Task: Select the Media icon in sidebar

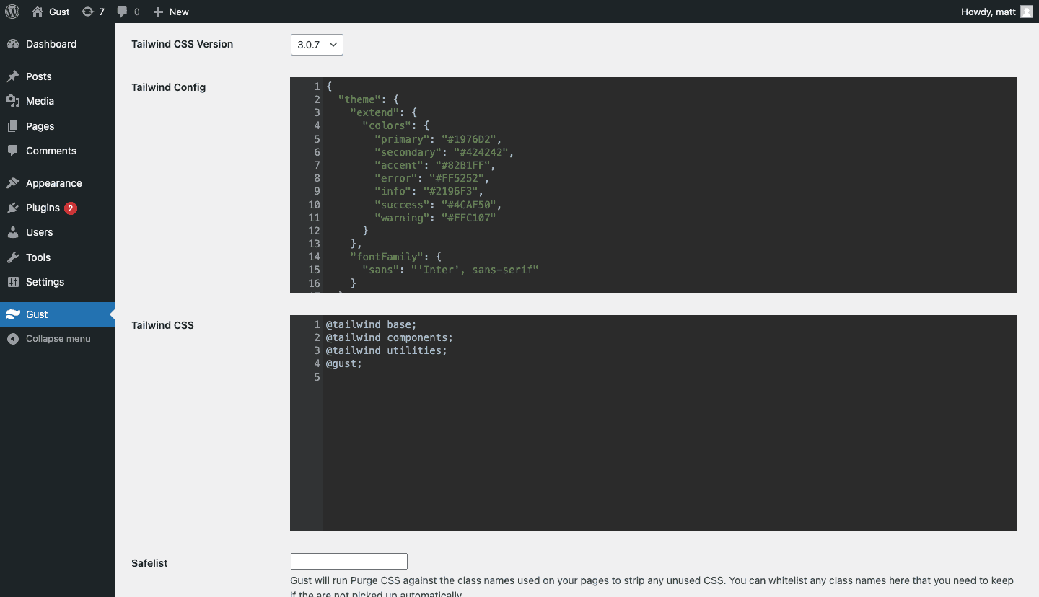Action: click(13, 101)
